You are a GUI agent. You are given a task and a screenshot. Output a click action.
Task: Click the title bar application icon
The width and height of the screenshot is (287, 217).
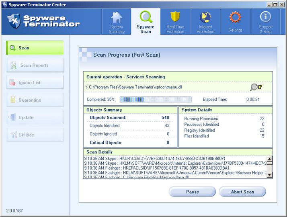pyautogui.click(x=4, y=4)
